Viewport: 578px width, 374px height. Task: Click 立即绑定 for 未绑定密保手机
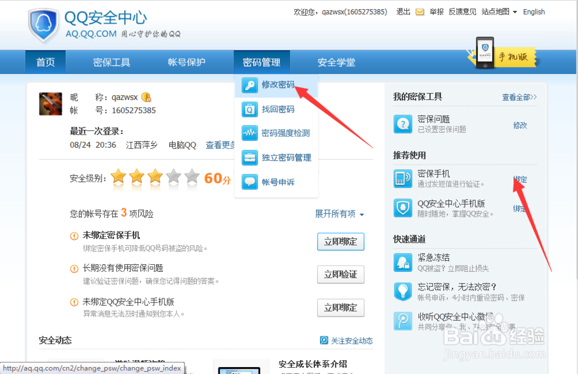click(x=340, y=241)
